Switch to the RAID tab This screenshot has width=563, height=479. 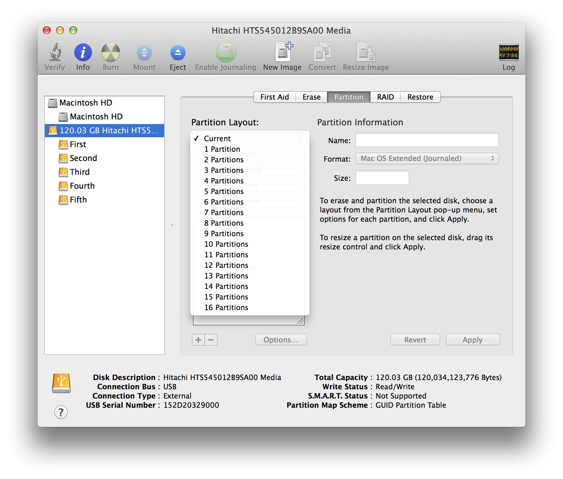pos(385,97)
